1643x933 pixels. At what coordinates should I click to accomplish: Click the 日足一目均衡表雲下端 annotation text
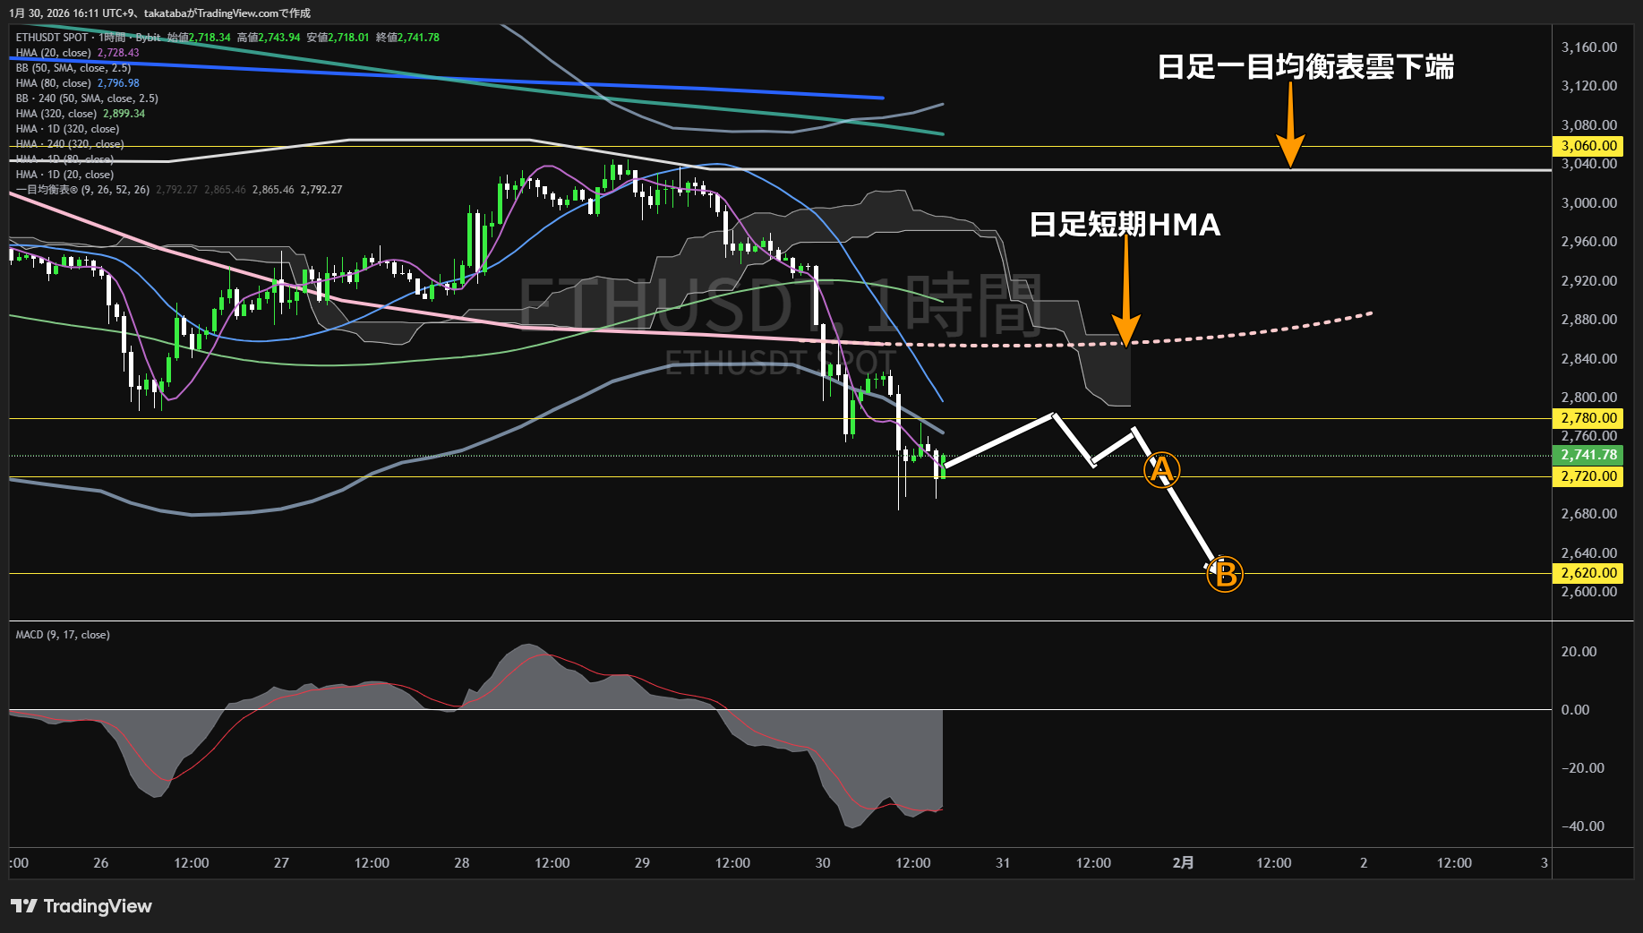click(1305, 67)
